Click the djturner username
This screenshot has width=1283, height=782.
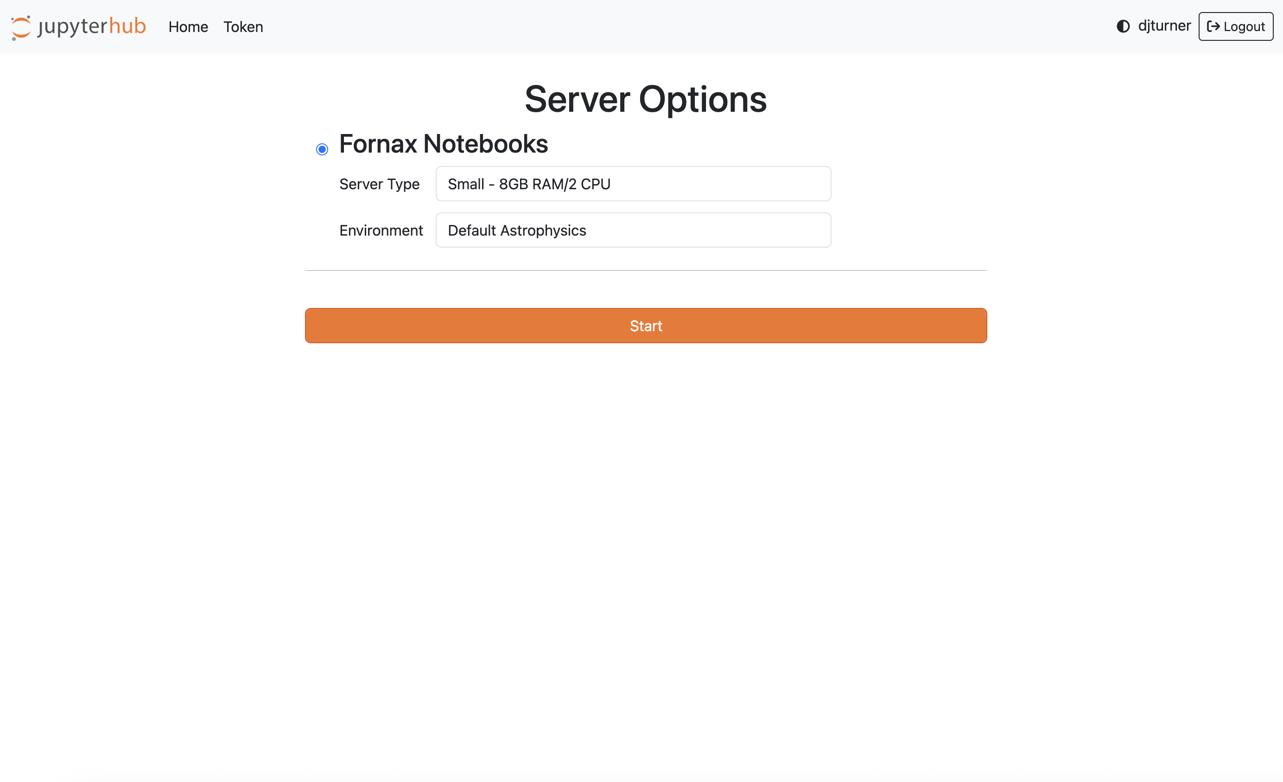pos(1165,26)
